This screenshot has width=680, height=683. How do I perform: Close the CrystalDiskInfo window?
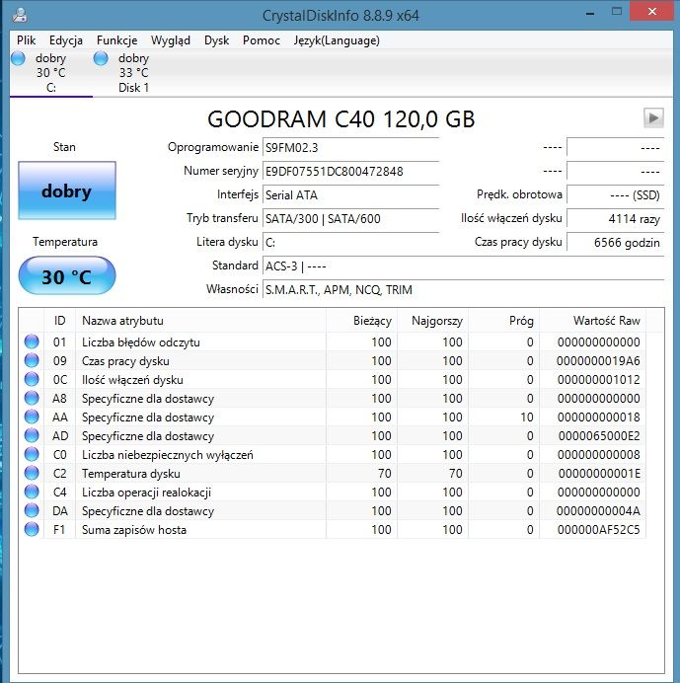[x=652, y=11]
